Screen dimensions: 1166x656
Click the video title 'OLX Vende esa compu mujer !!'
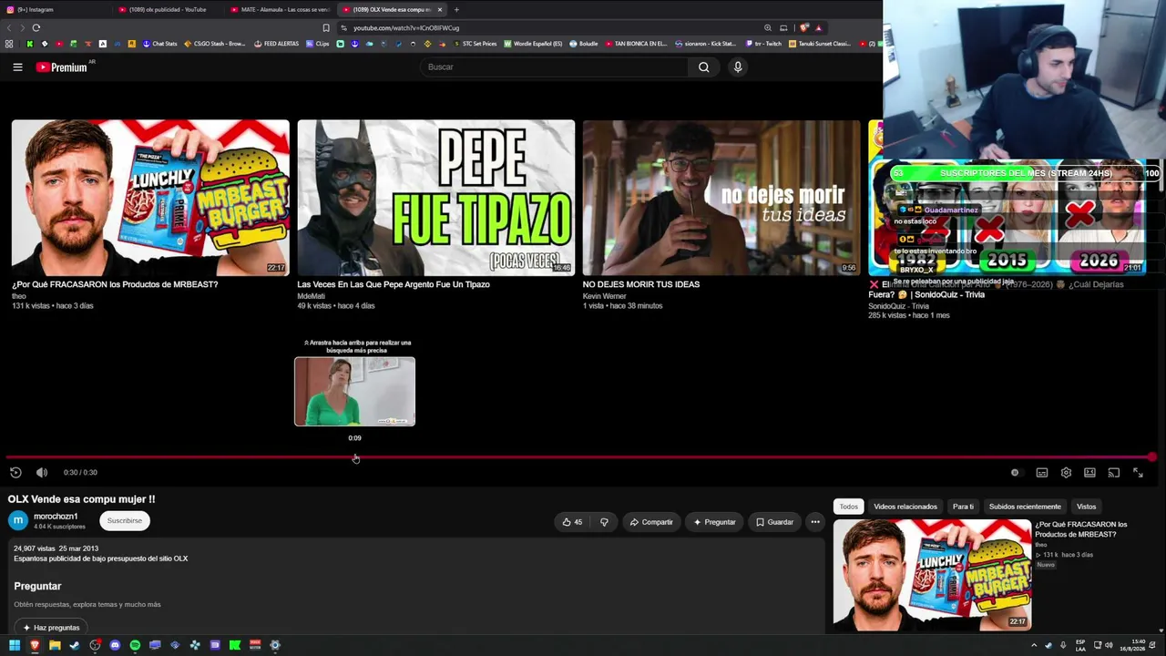click(82, 499)
